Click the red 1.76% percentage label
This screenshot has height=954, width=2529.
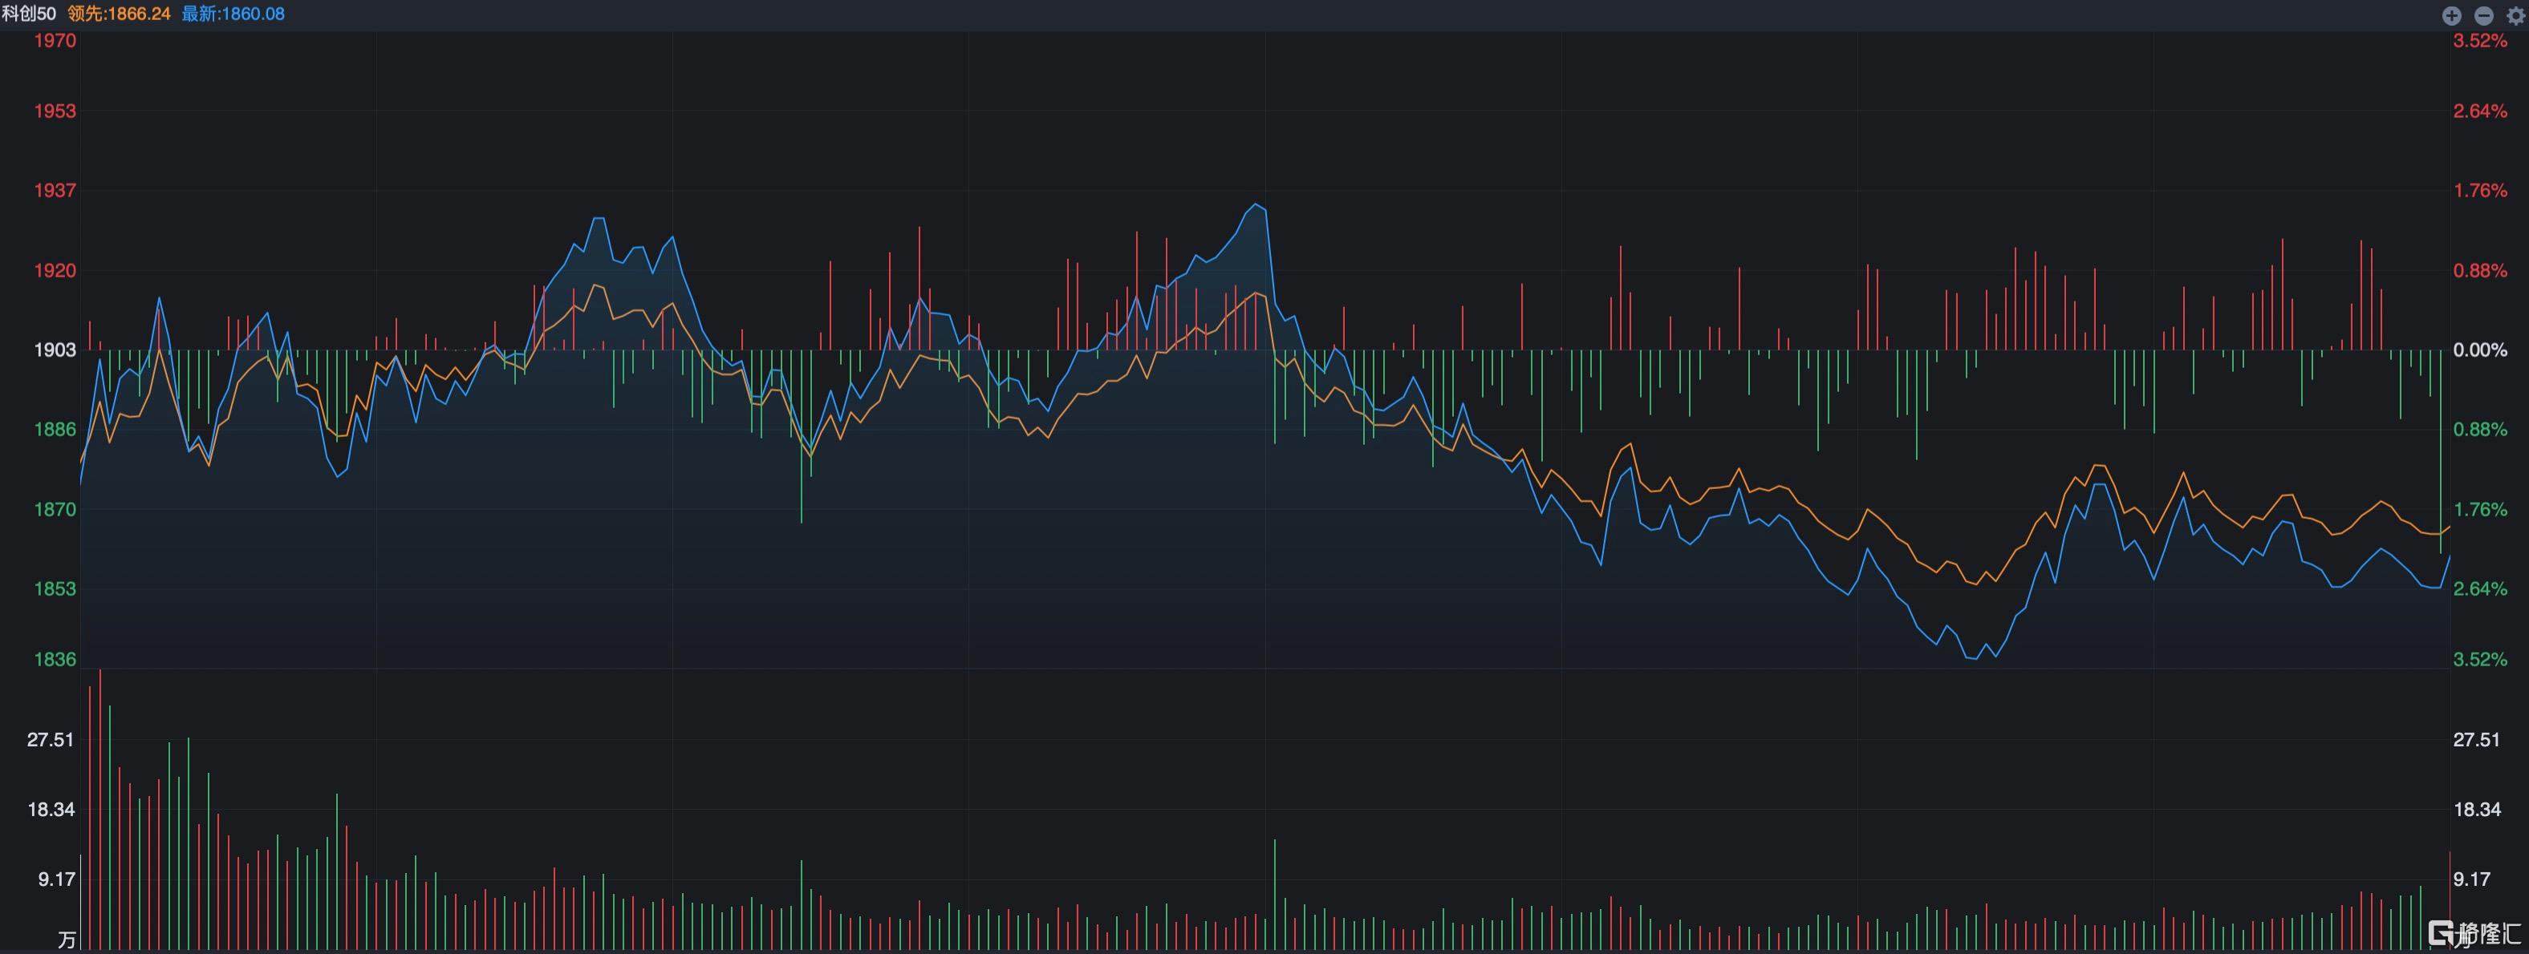pyautogui.click(x=2480, y=190)
